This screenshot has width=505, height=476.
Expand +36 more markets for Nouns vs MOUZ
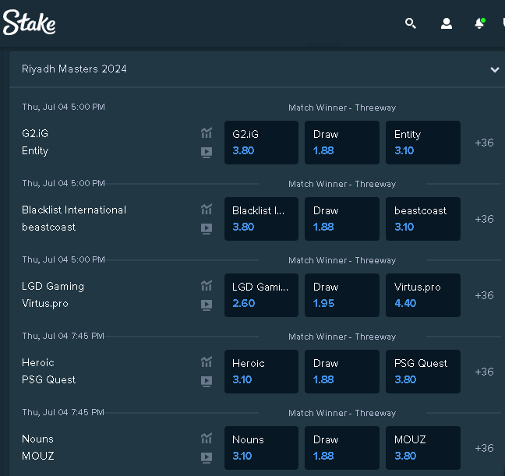484,448
